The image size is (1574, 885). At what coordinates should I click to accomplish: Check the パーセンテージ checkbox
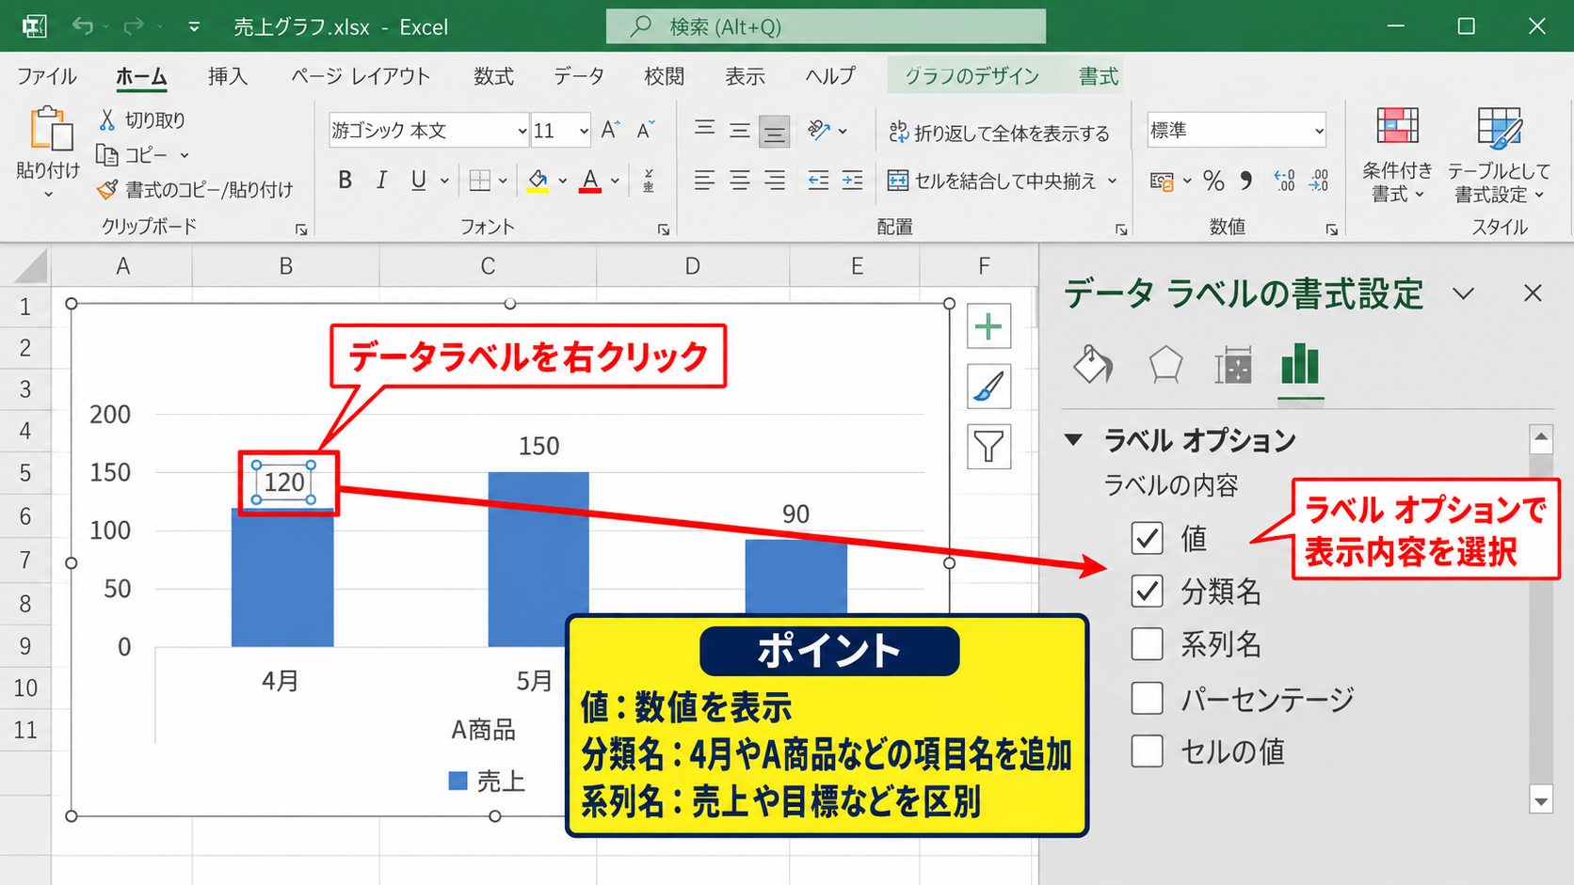pos(1147,698)
